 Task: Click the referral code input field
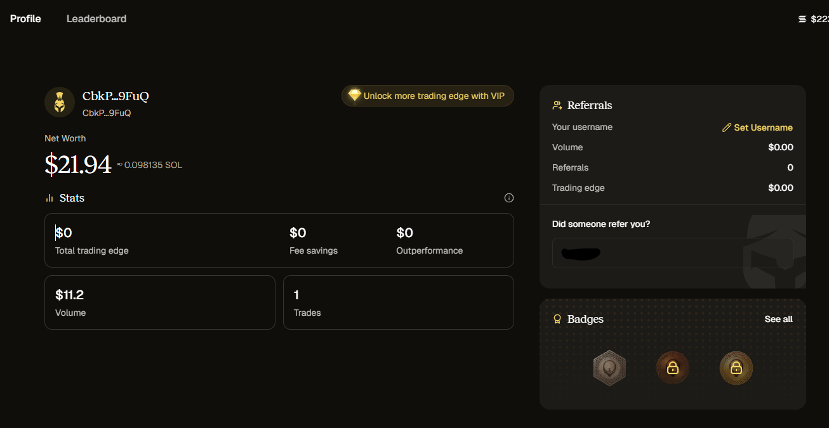tap(672, 253)
